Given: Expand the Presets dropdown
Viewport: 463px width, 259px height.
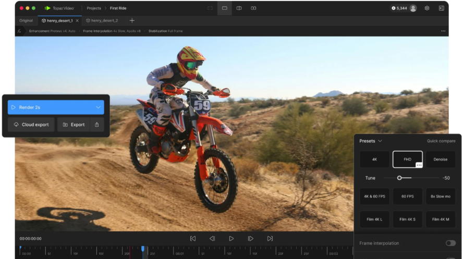Looking at the screenshot, I should [x=371, y=141].
